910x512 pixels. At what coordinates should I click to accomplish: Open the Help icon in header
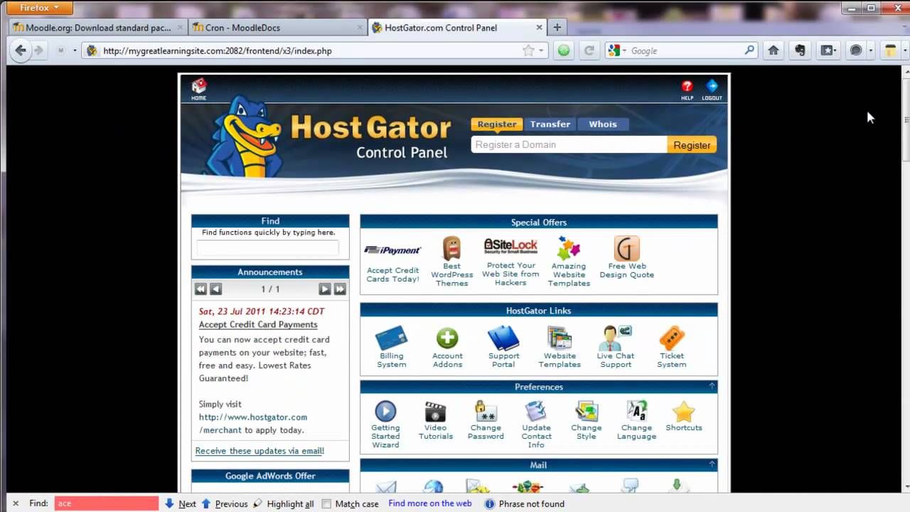[687, 90]
